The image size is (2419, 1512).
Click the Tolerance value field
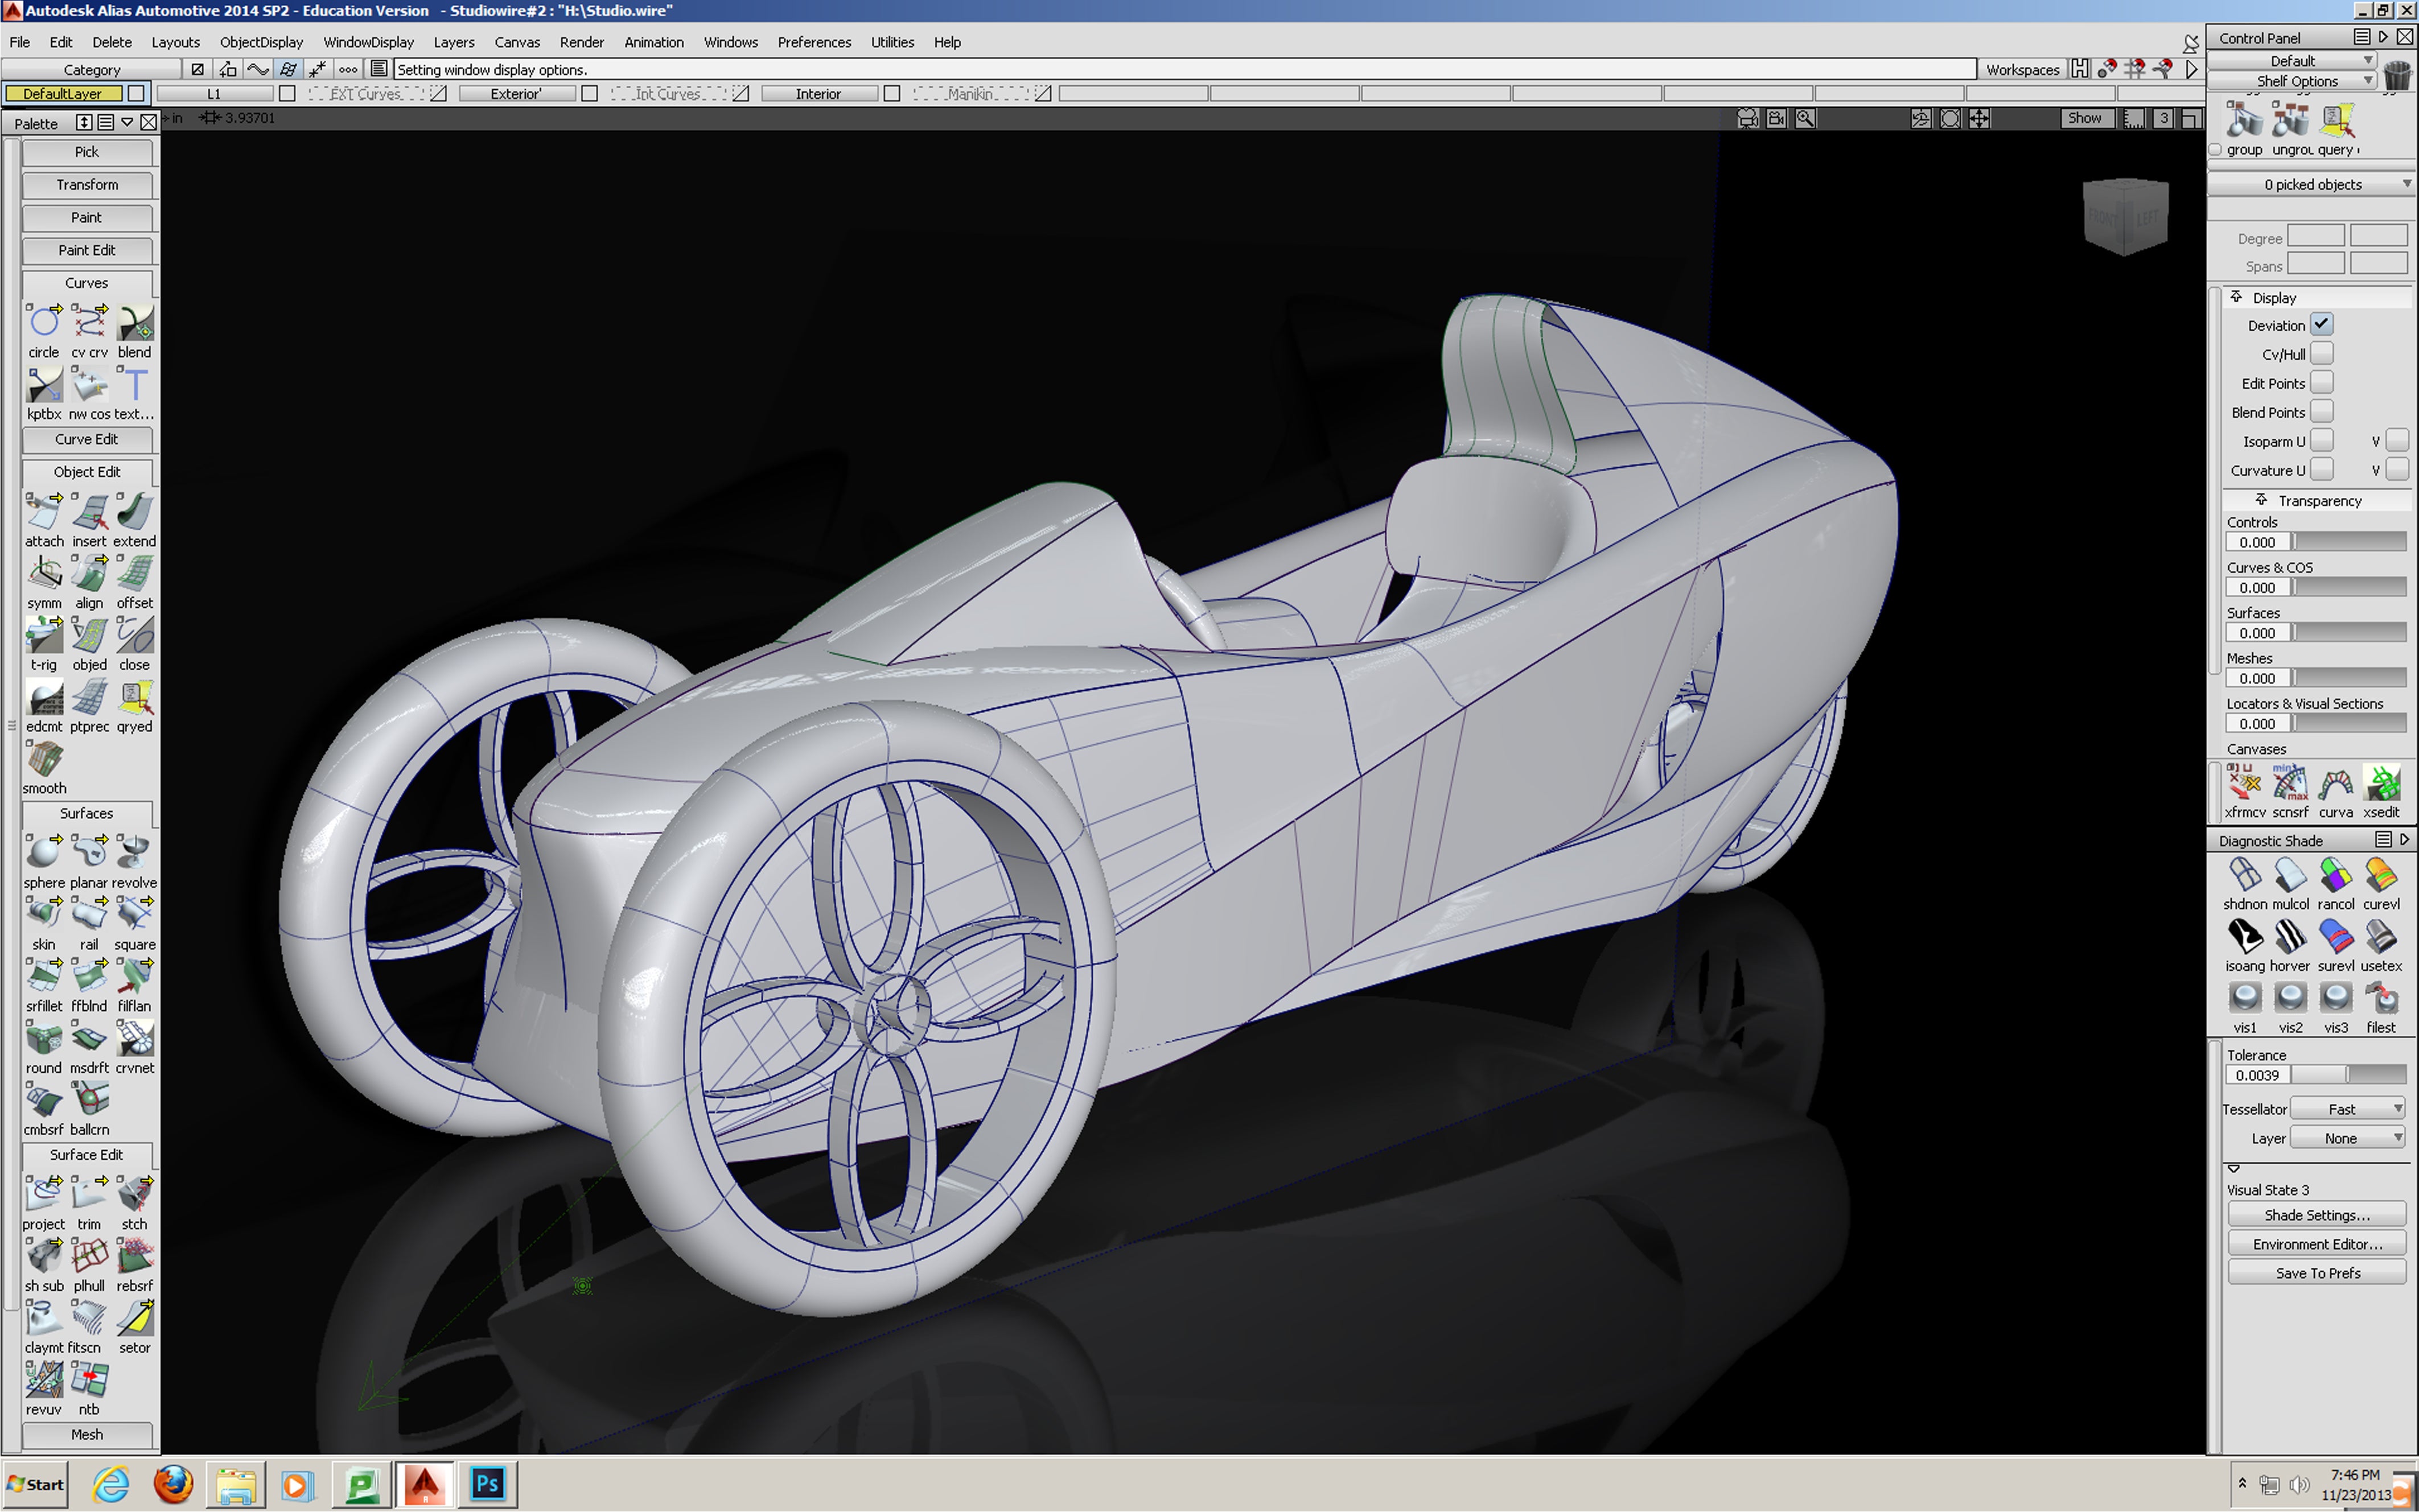coord(2257,1075)
